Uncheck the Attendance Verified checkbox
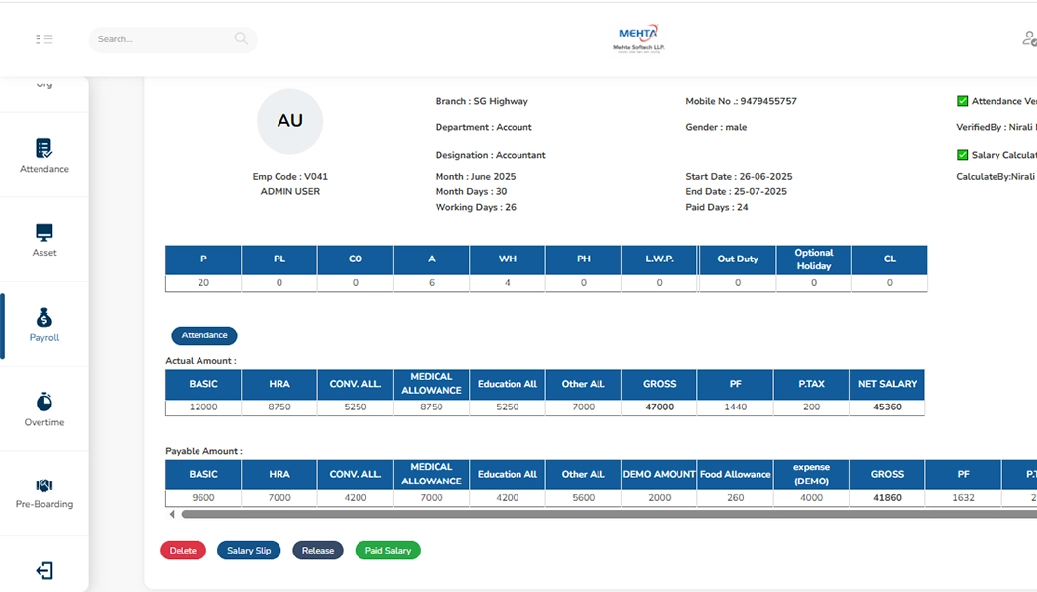 (x=962, y=100)
